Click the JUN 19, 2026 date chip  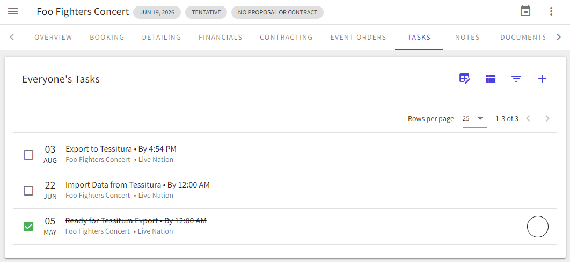(157, 12)
